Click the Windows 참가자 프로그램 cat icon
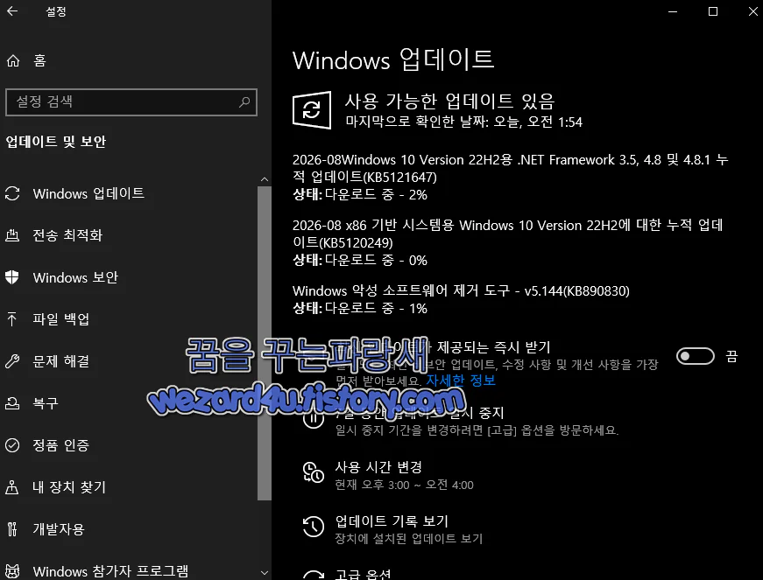Viewport: 763px width, 580px height. pyautogui.click(x=12, y=570)
